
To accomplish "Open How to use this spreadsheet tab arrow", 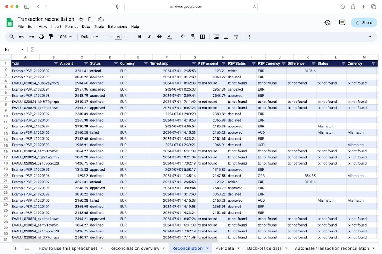I will (102, 248).
